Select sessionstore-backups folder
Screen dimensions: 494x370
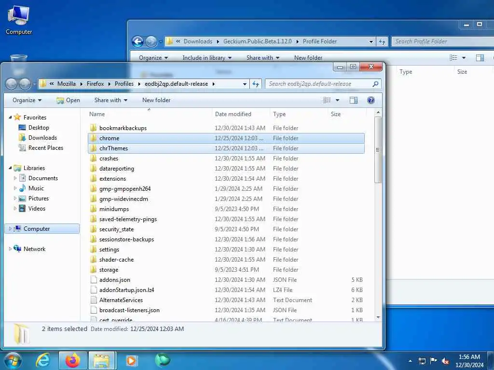126,239
